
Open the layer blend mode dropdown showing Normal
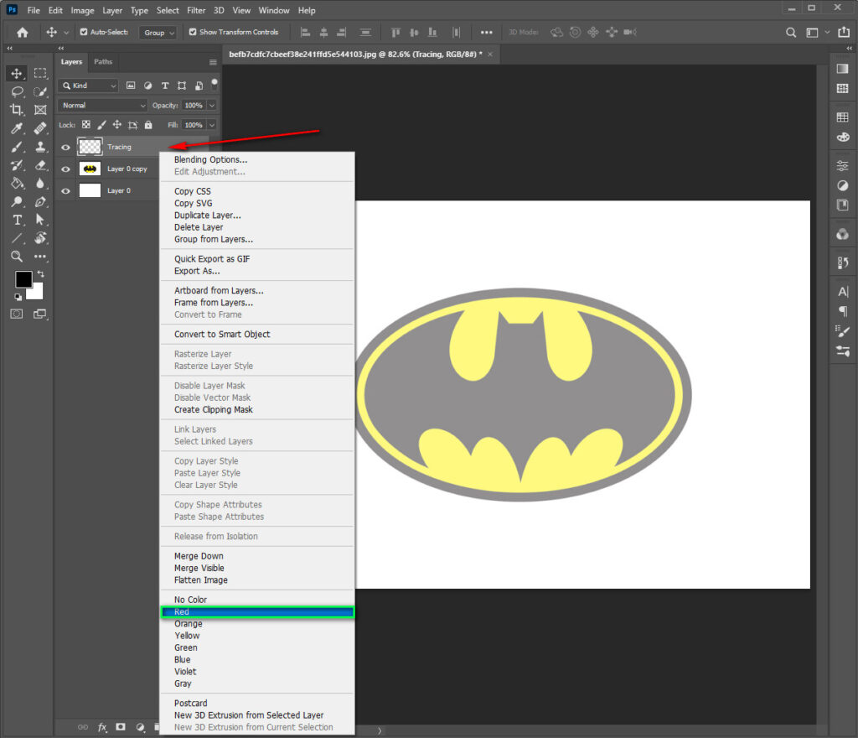point(101,105)
